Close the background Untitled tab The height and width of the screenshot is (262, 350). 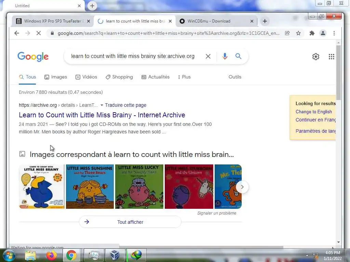pos(79,6)
